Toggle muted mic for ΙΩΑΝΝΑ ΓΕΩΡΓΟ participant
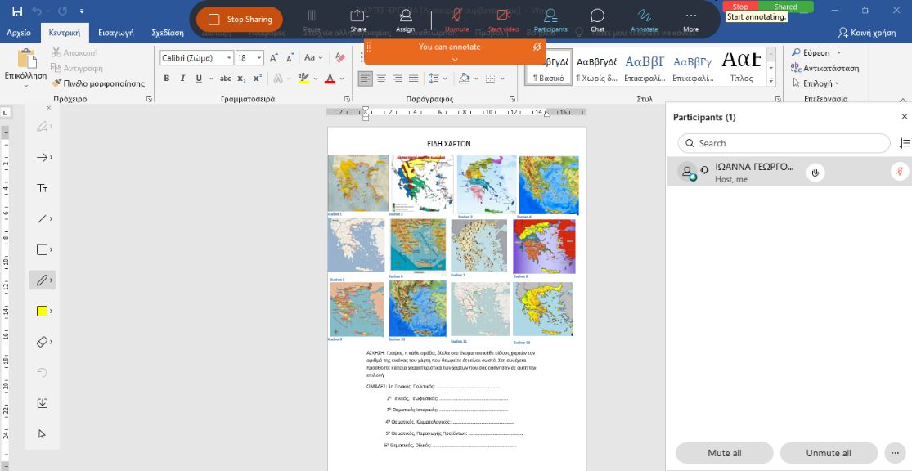912x471 pixels. point(900,172)
